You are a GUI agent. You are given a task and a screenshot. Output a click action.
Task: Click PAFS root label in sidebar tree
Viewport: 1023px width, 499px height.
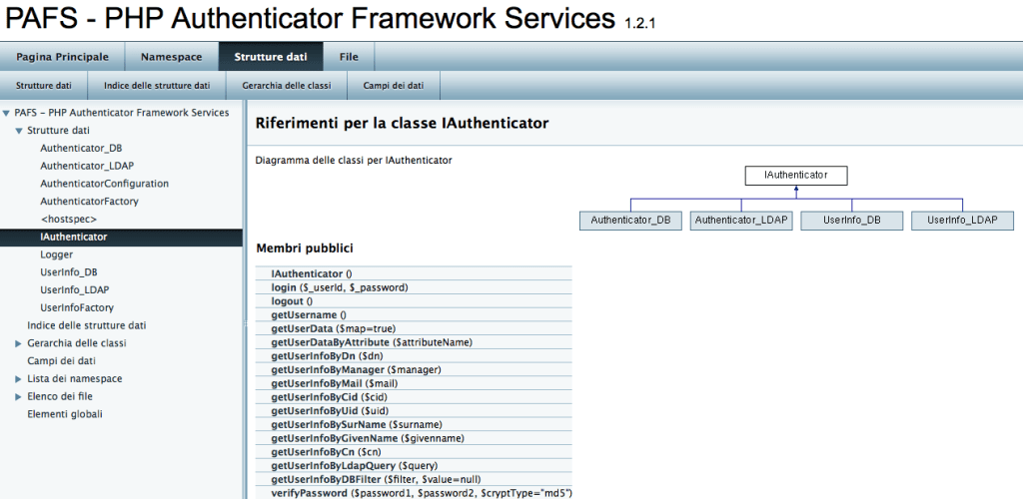point(122,113)
